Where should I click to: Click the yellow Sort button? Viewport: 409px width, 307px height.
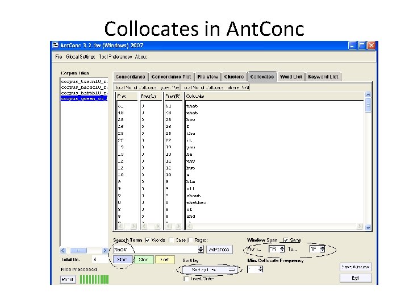tap(165, 259)
